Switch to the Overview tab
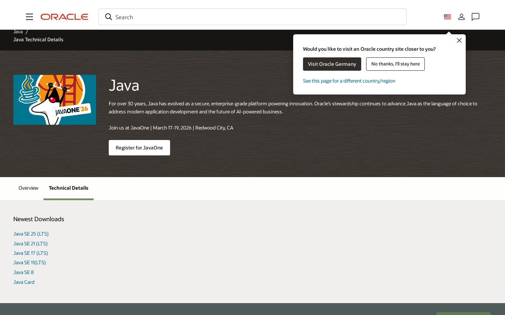505x315 pixels. click(x=28, y=188)
